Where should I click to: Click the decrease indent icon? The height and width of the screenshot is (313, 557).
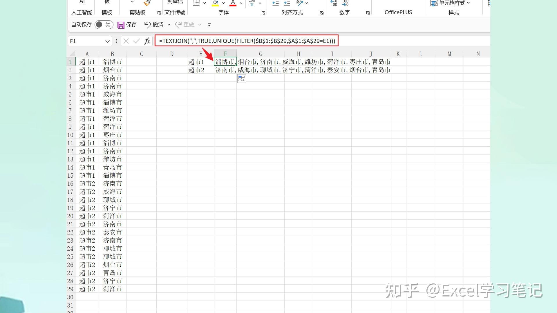(x=276, y=3)
